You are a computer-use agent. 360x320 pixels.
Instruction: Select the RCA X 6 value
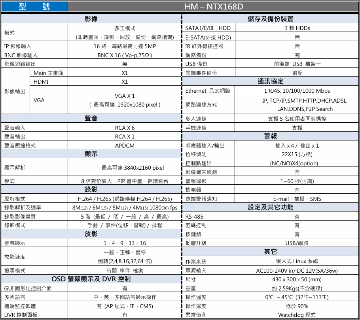click(125, 127)
